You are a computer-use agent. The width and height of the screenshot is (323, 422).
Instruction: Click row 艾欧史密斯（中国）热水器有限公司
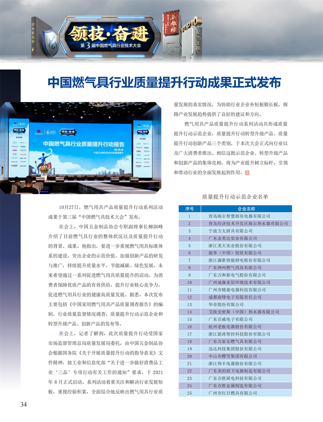tap(235, 312)
